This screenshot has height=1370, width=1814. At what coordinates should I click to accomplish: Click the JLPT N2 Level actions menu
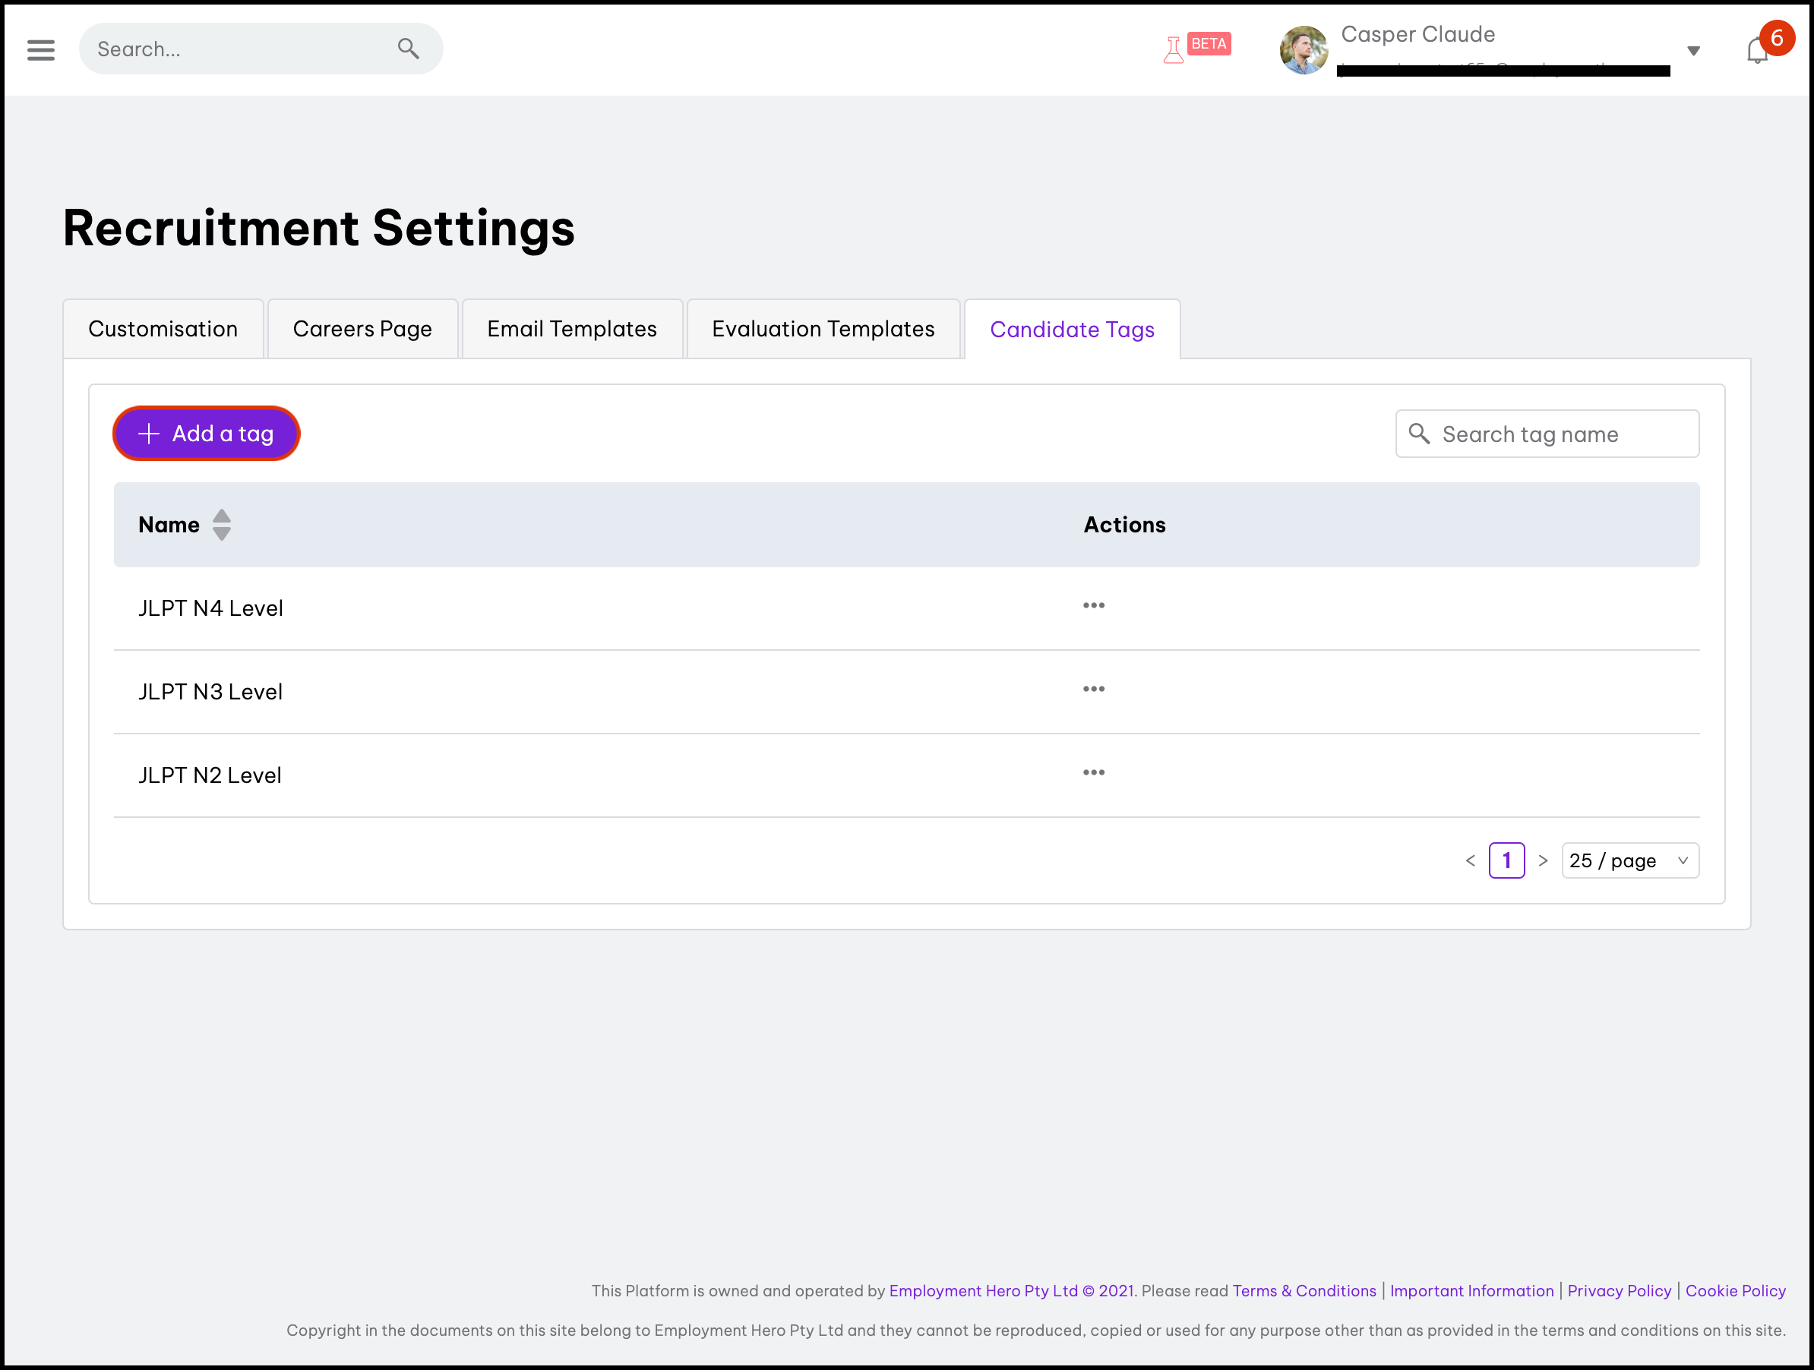coord(1092,774)
